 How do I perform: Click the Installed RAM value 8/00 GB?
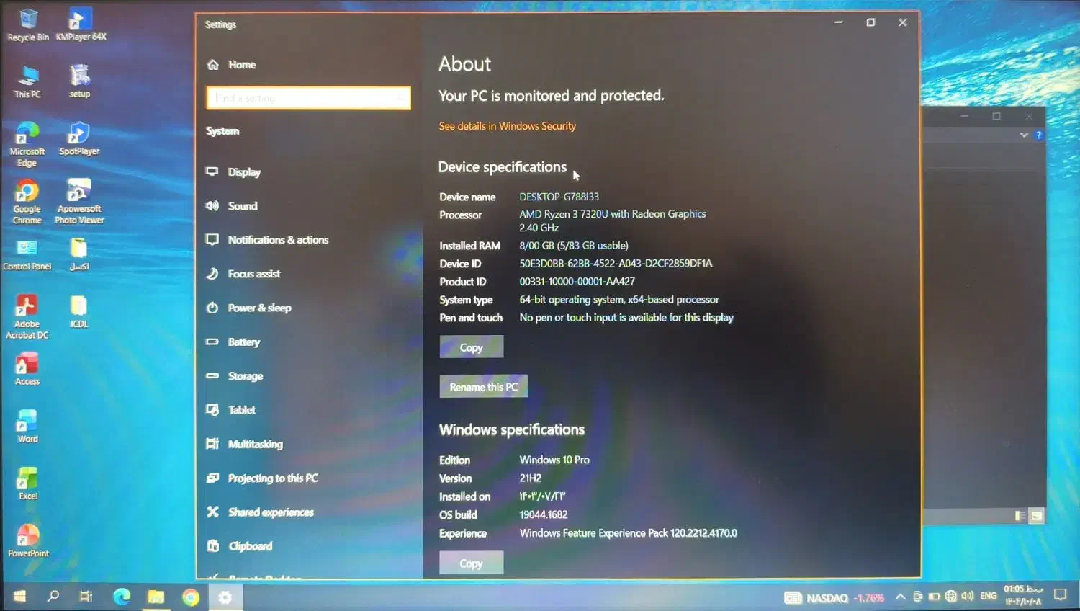point(574,246)
